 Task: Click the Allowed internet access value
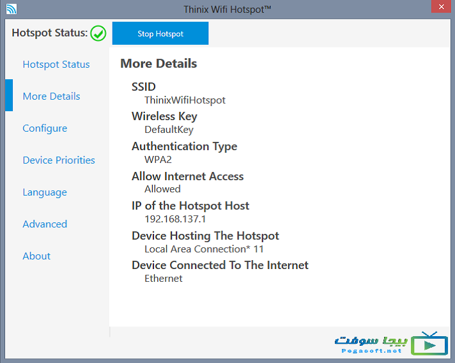tap(162, 189)
